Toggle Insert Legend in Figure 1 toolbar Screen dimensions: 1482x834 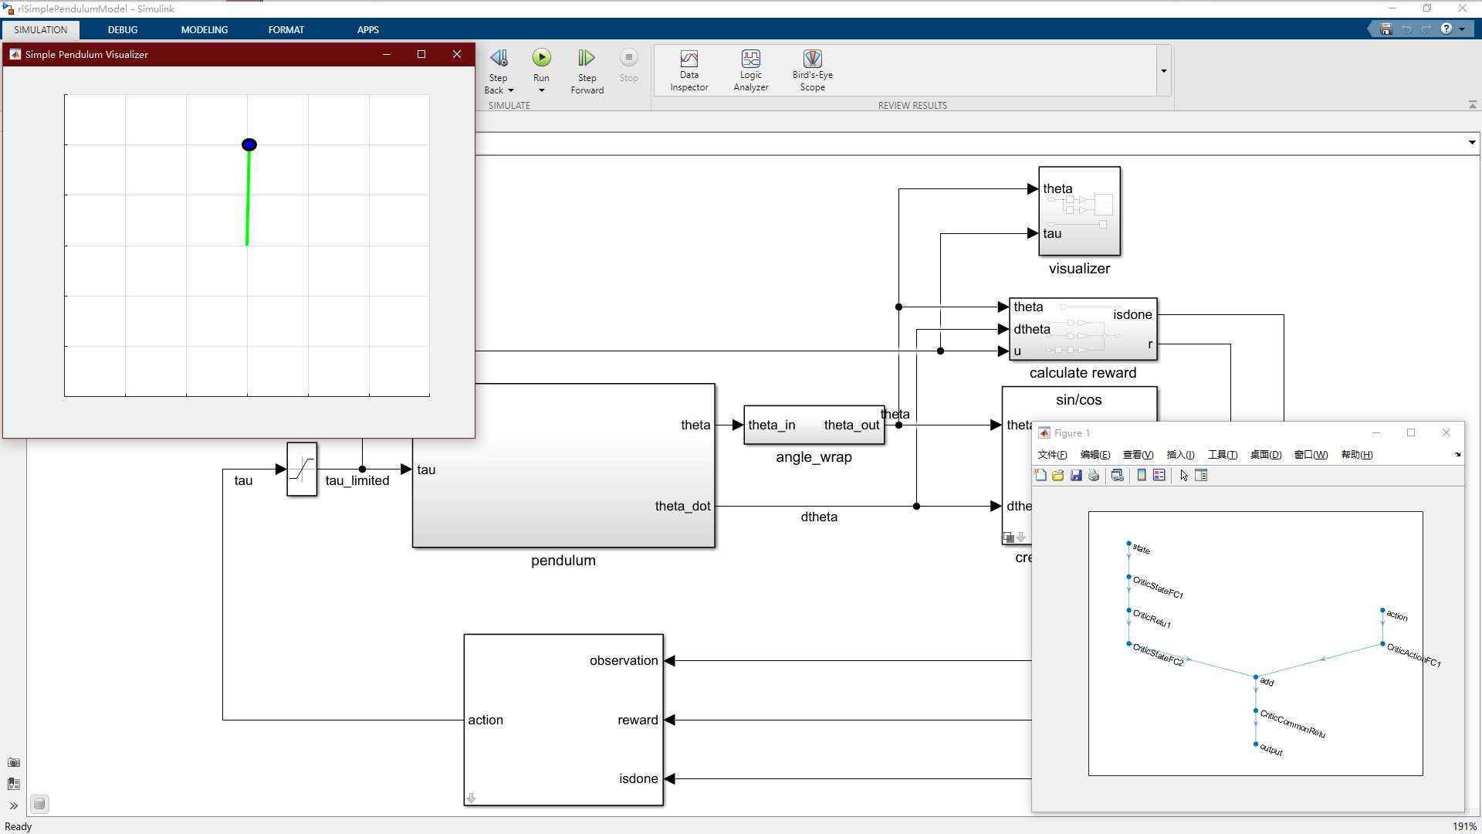tap(1159, 476)
